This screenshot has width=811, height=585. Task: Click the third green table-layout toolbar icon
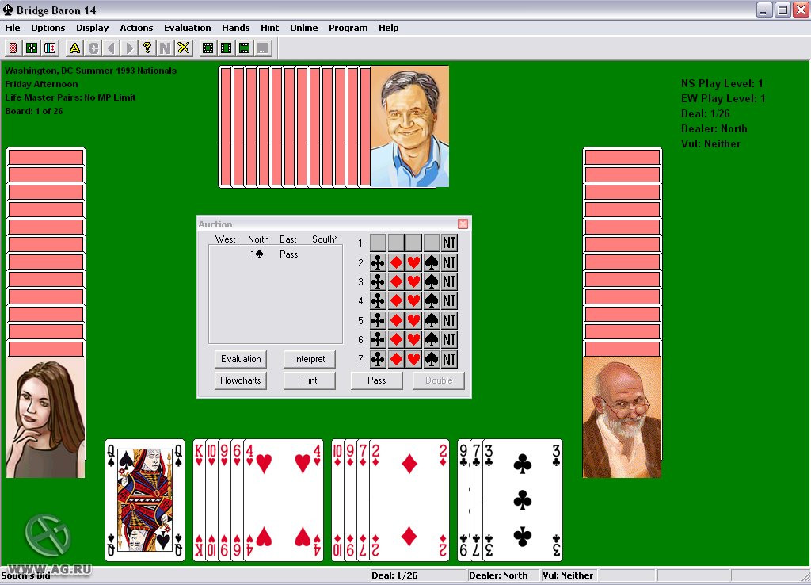click(244, 48)
